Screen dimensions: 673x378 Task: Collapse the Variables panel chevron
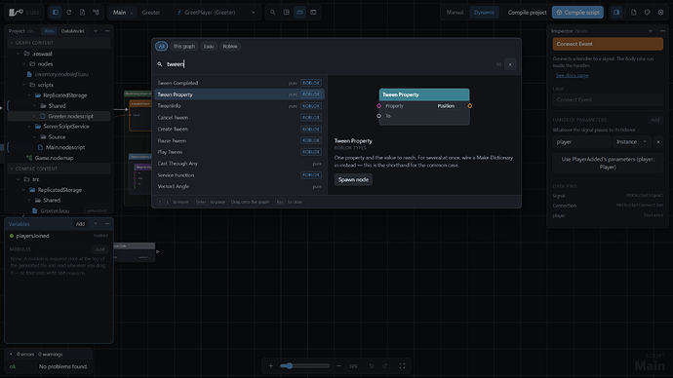[96, 224]
